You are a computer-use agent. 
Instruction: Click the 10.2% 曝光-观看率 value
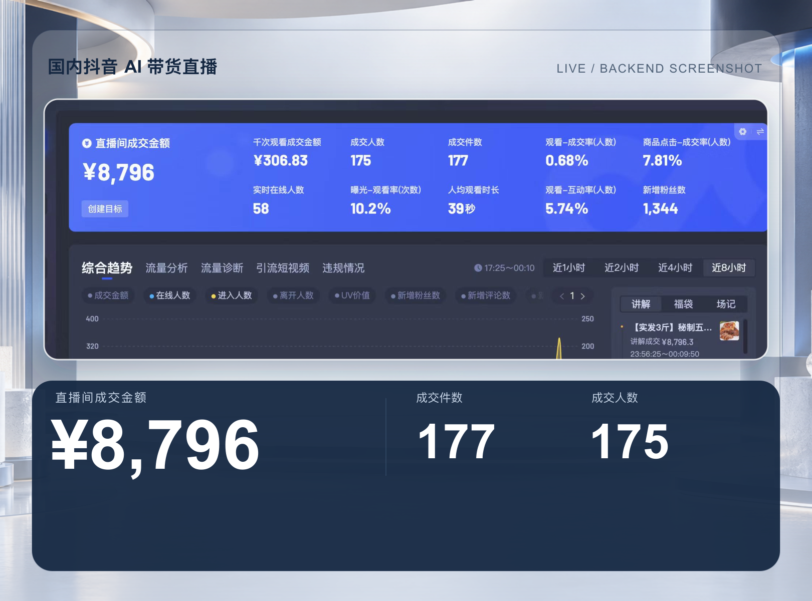370,209
